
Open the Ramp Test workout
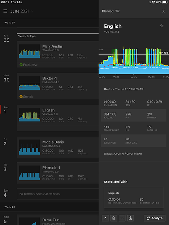(x=58, y=220)
